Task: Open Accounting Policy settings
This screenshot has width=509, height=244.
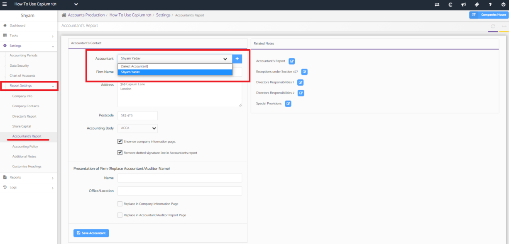Action: [25, 146]
